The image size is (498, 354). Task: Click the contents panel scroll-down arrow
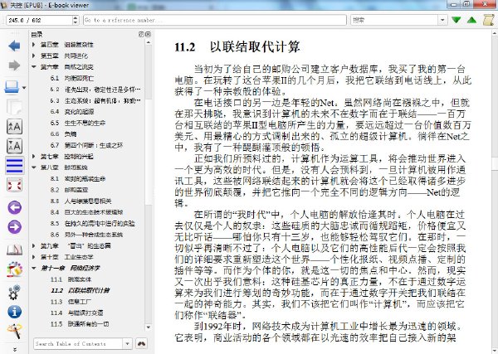(149, 327)
